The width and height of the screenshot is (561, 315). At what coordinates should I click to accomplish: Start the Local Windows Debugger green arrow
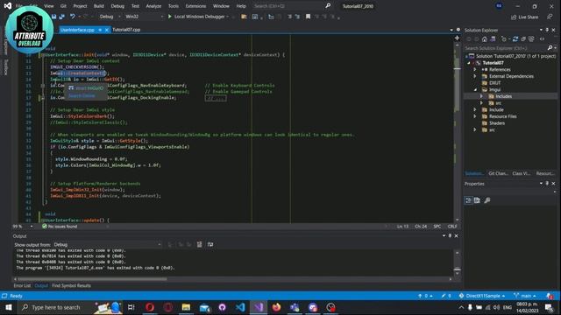(170, 17)
